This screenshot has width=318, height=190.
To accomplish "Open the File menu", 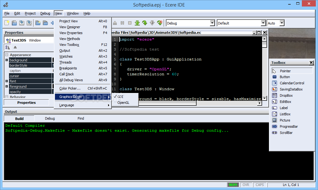I will (7, 13).
